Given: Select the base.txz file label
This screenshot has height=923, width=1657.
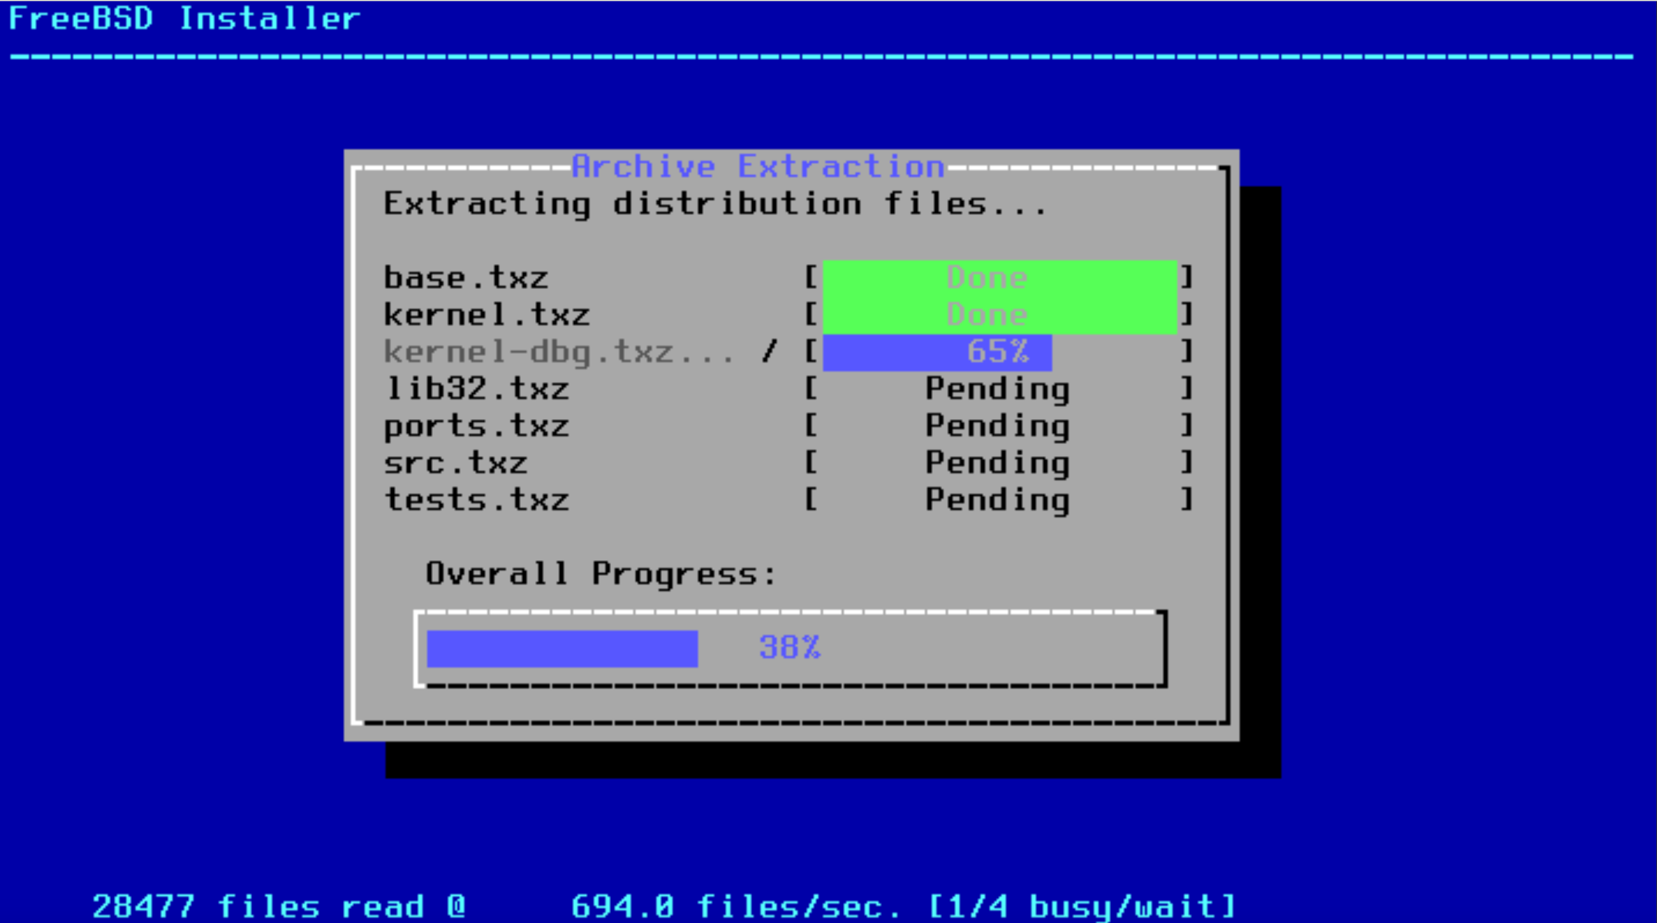Looking at the screenshot, I should click(x=465, y=277).
